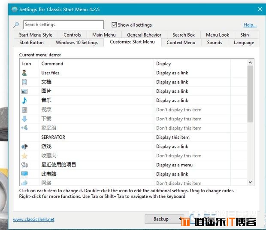Click the 网络 network icon
Screen dimensions: 266x230
pos(24,183)
